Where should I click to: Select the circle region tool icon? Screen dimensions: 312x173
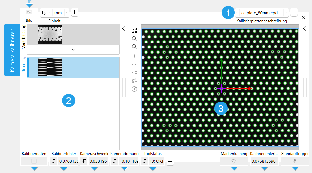pyautogui.click(x=134, y=89)
